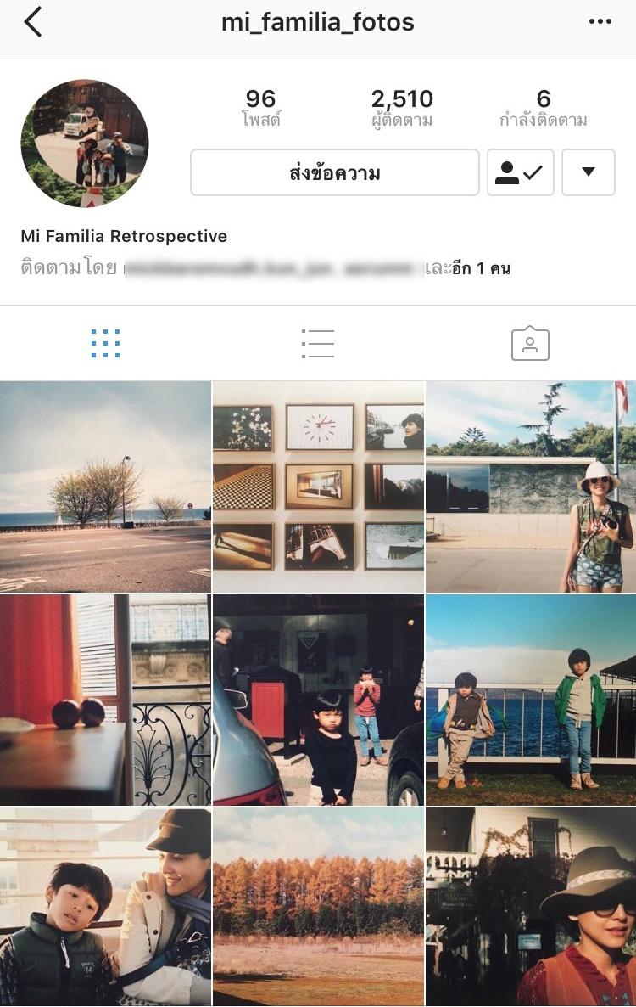Open the photo of framed pictures wall

(318, 487)
